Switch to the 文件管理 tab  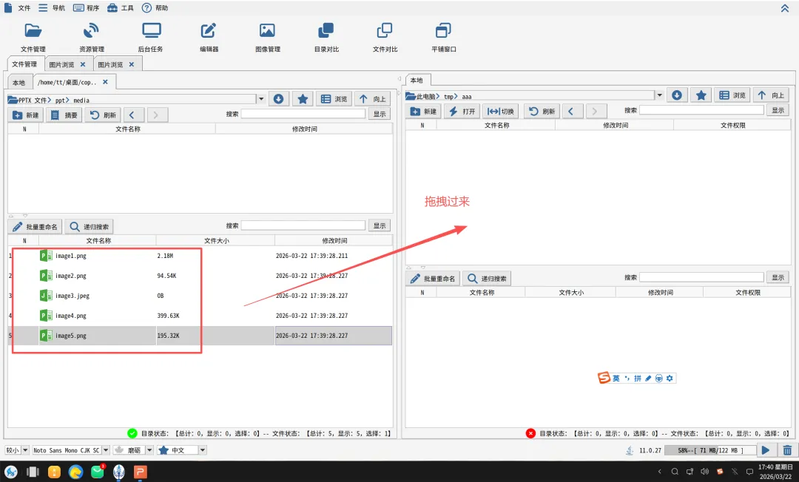pos(24,64)
